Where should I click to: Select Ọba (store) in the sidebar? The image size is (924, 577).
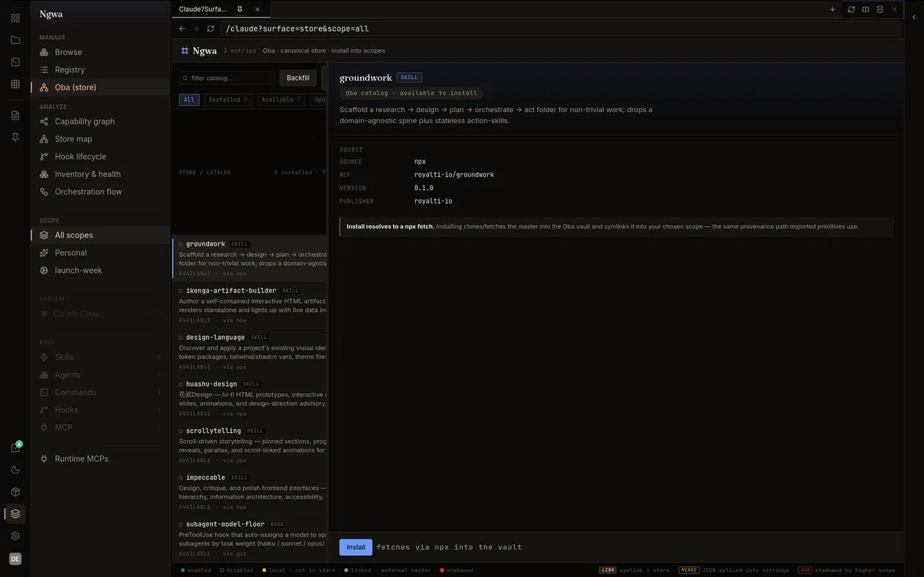[x=100, y=87]
